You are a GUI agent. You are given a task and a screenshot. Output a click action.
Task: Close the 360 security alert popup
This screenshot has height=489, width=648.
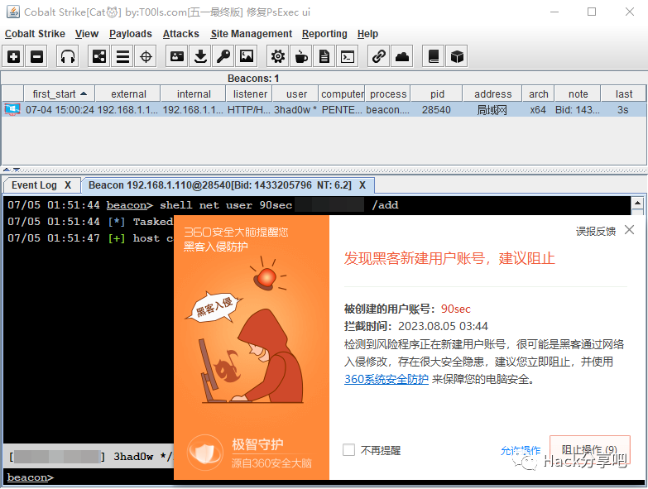[x=630, y=230]
